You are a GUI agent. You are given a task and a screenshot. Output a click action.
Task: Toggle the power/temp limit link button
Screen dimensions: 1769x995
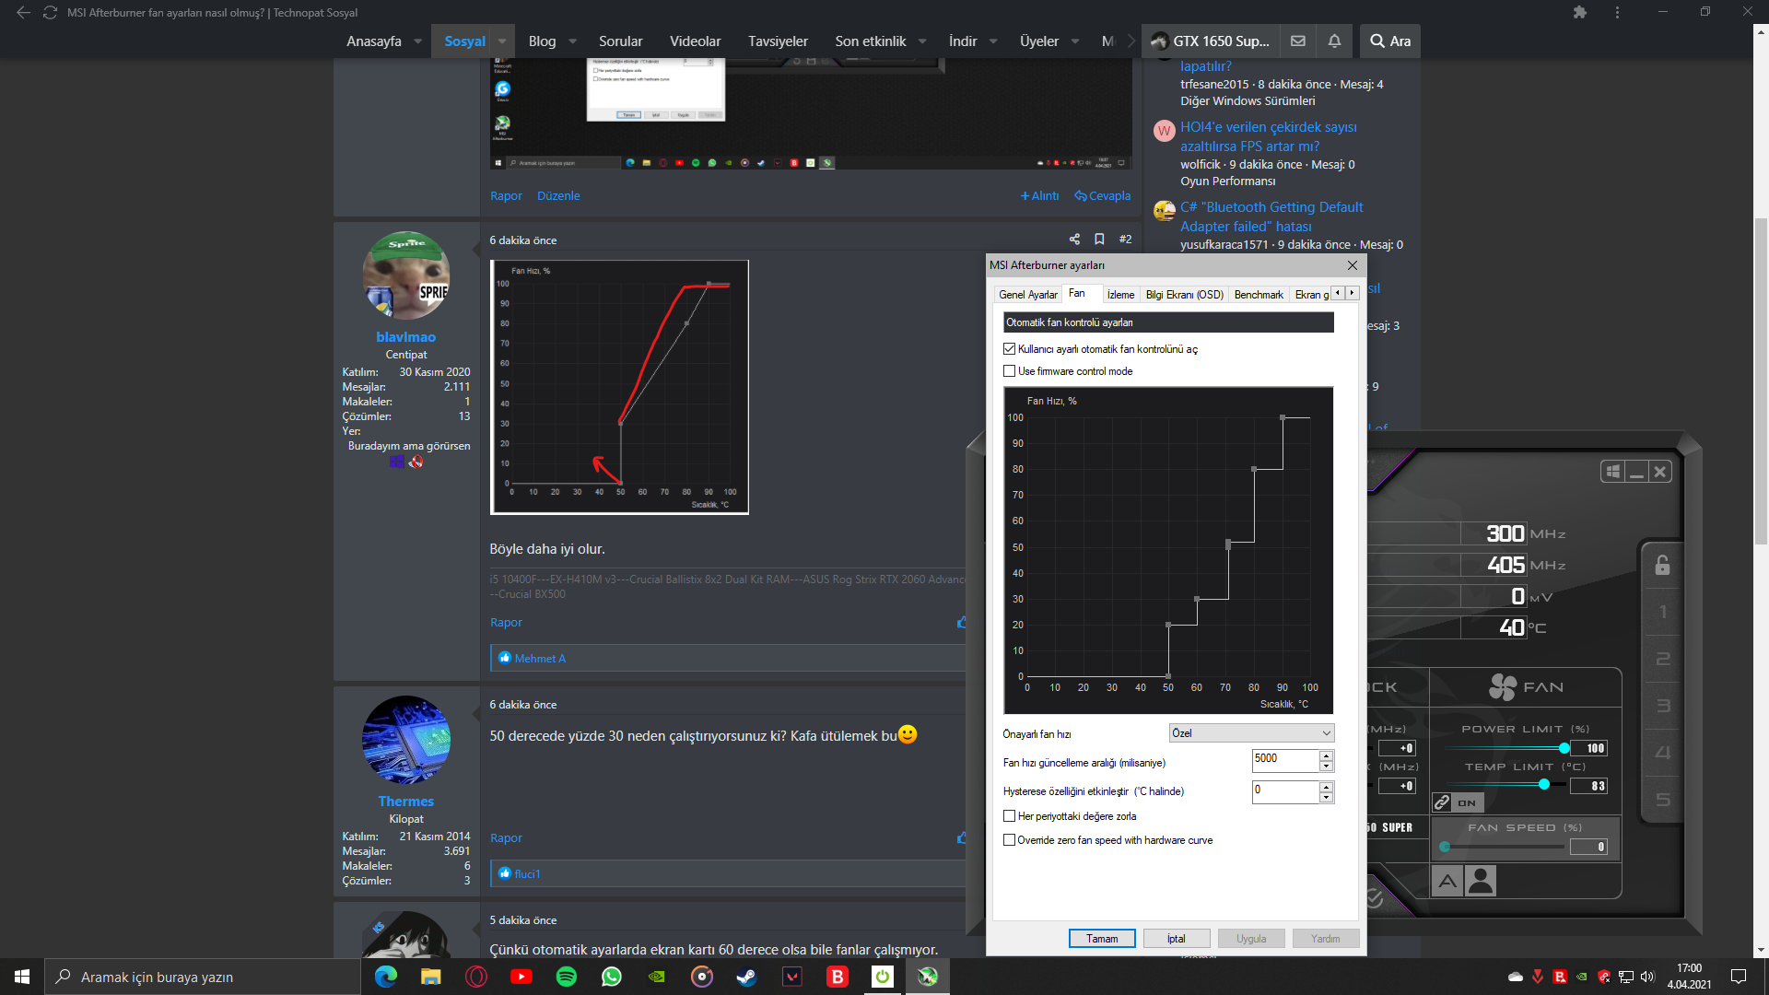(x=1442, y=802)
